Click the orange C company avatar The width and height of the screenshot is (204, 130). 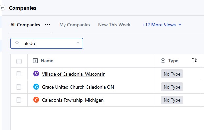(36, 100)
